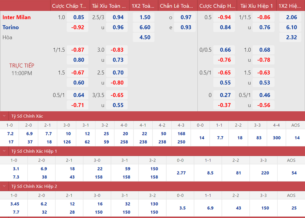Viewport: 305px width, 218px height.
Task: Choose full-match draw odds 4.50
Action: pyautogui.click(x=145, y=37)
